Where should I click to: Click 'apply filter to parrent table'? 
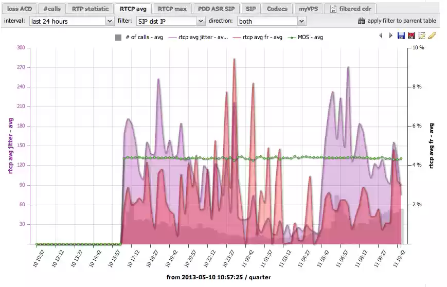tap(401, 21)
